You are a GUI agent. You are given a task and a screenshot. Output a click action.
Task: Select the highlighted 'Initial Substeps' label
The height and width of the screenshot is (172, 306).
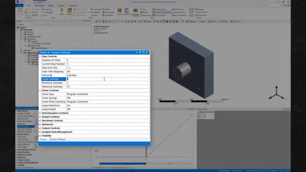coord(50,79)
